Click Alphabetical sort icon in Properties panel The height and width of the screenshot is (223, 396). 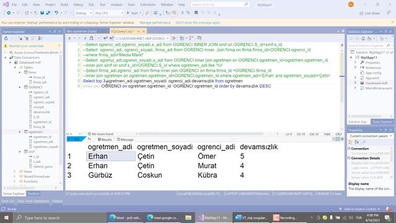point(356,142)
